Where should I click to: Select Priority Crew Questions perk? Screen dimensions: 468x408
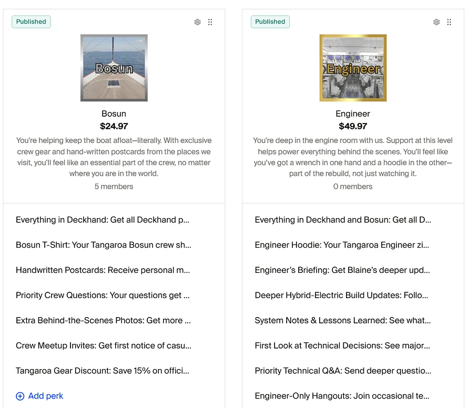tap(103, 295)
